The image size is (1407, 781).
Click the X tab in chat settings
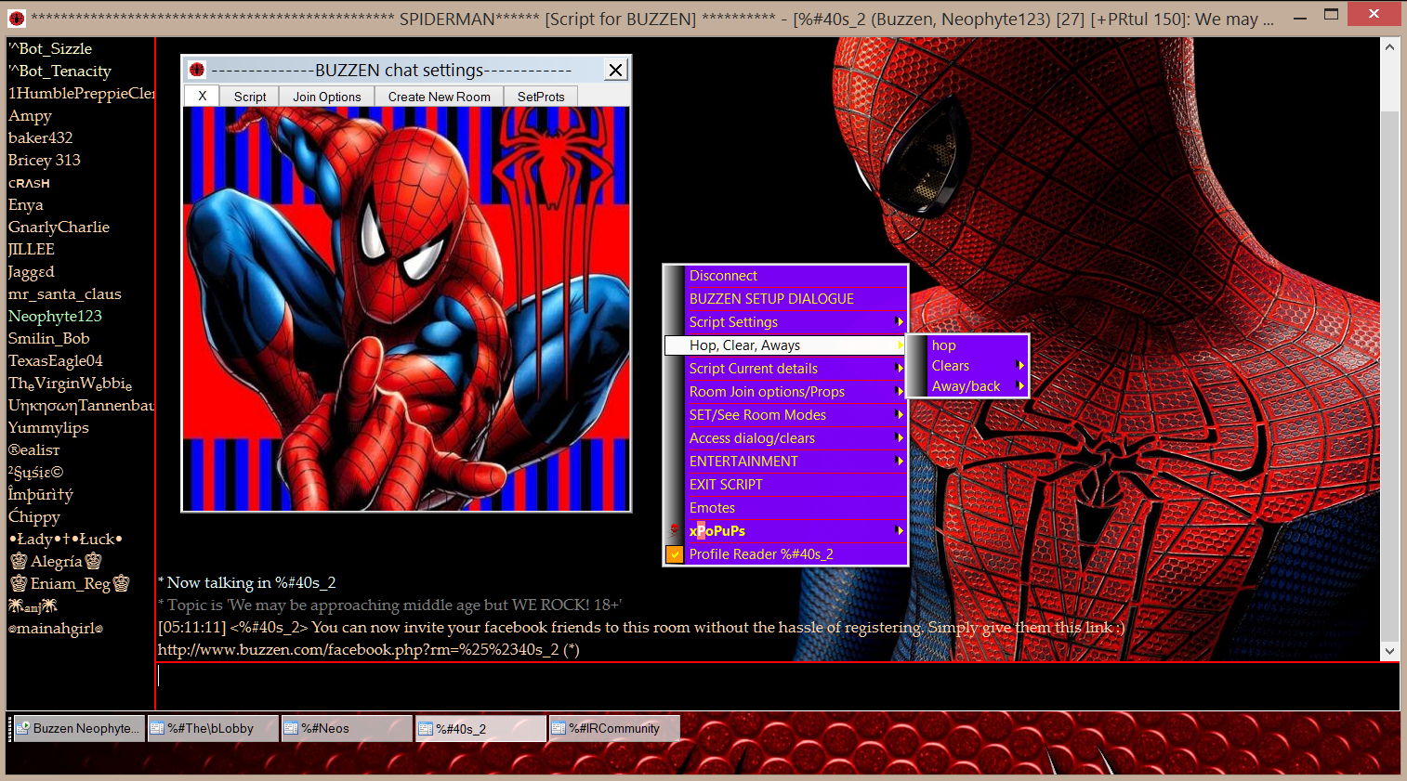click(x=202, y=96)
